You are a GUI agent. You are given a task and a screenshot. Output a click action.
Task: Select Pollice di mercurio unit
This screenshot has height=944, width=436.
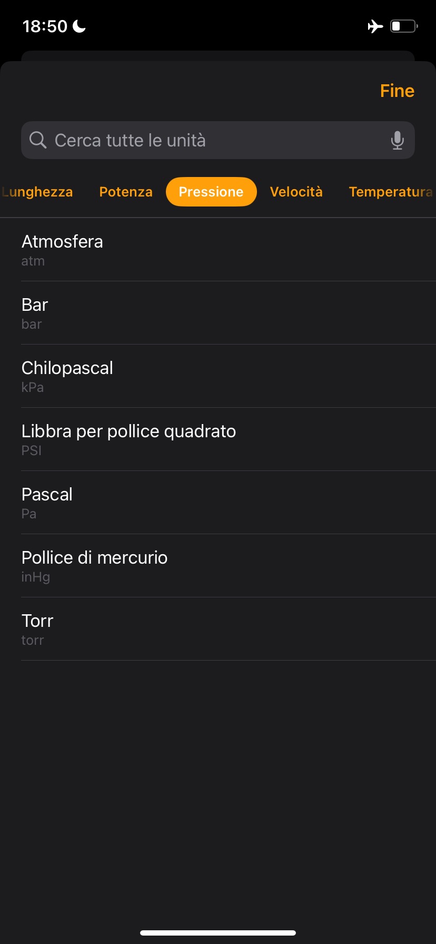coord(218,566)
